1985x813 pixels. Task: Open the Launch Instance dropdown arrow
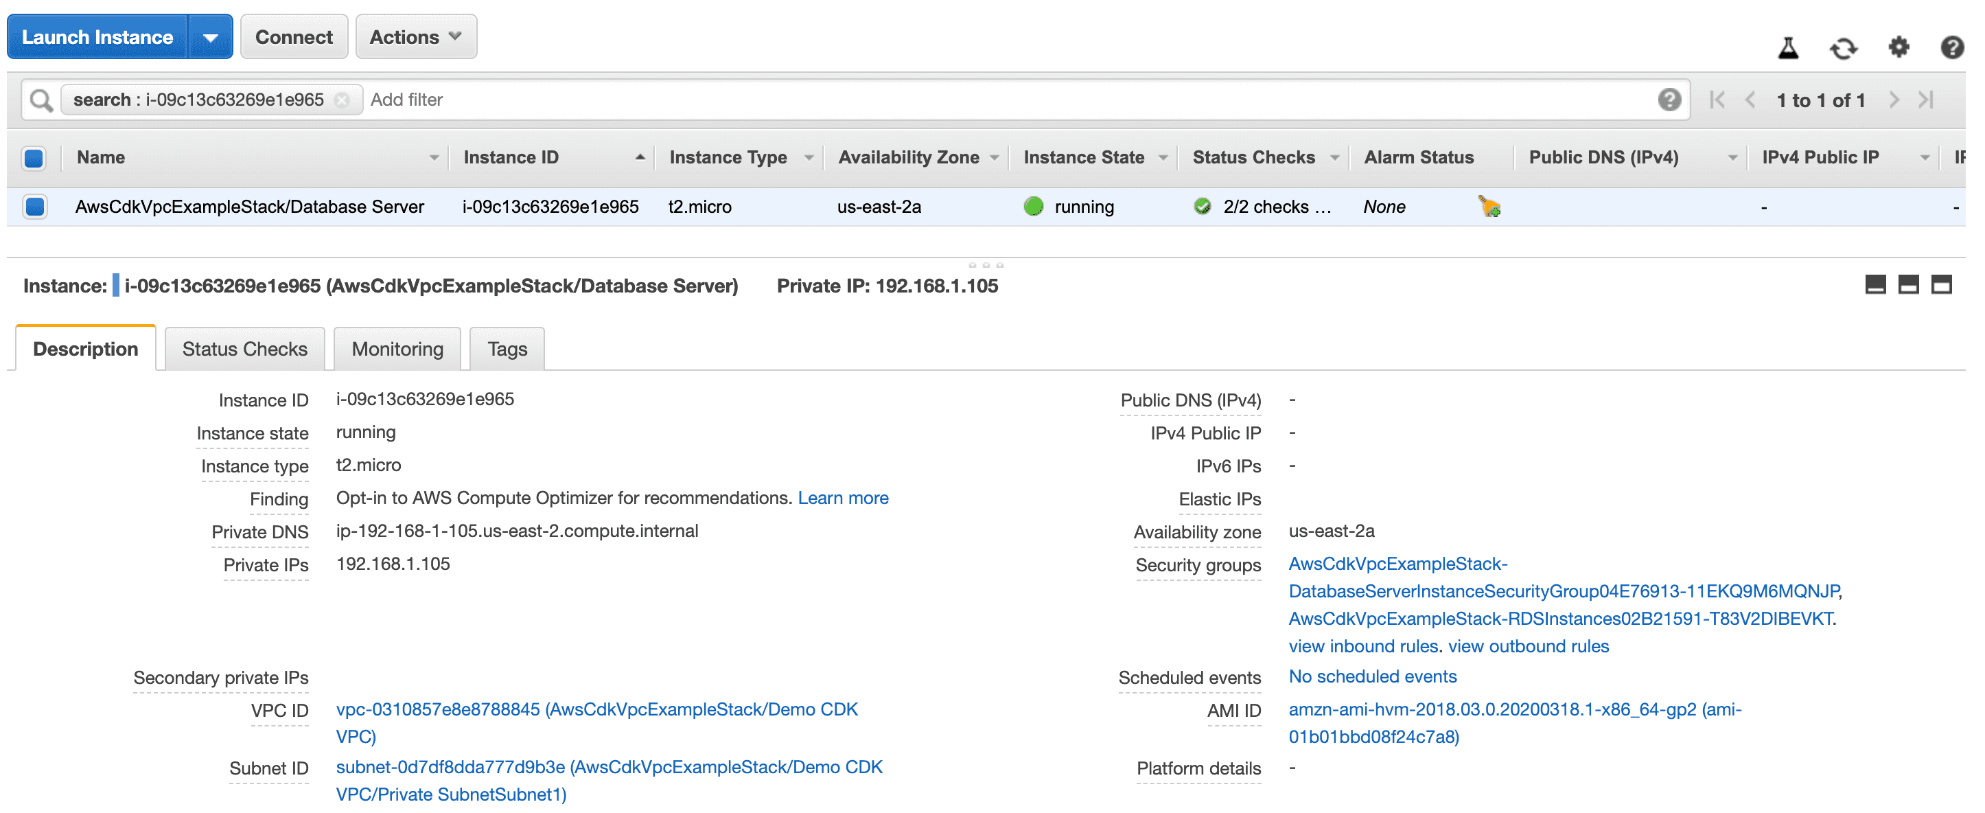210,37
